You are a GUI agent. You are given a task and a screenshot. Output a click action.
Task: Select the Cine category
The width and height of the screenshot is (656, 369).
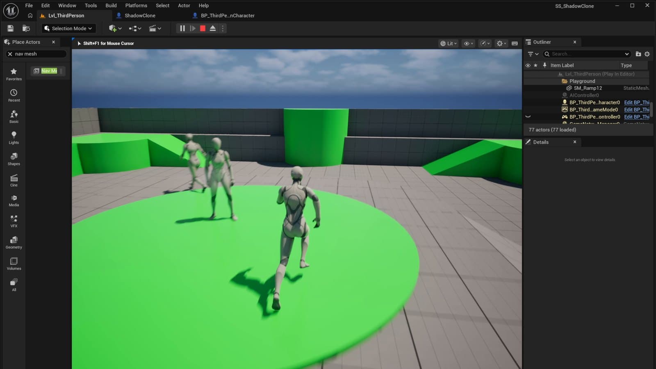14,180
